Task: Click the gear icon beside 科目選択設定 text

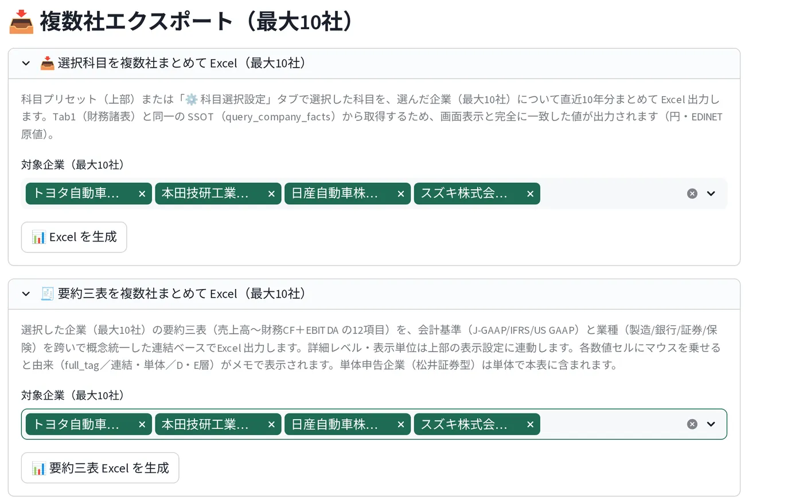Action: [192, 100]
